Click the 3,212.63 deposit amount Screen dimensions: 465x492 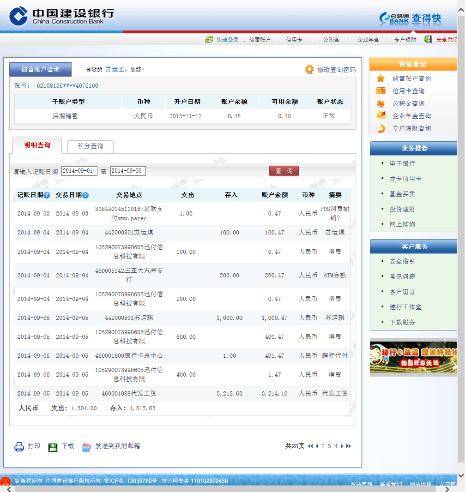[x=229, y=394]
